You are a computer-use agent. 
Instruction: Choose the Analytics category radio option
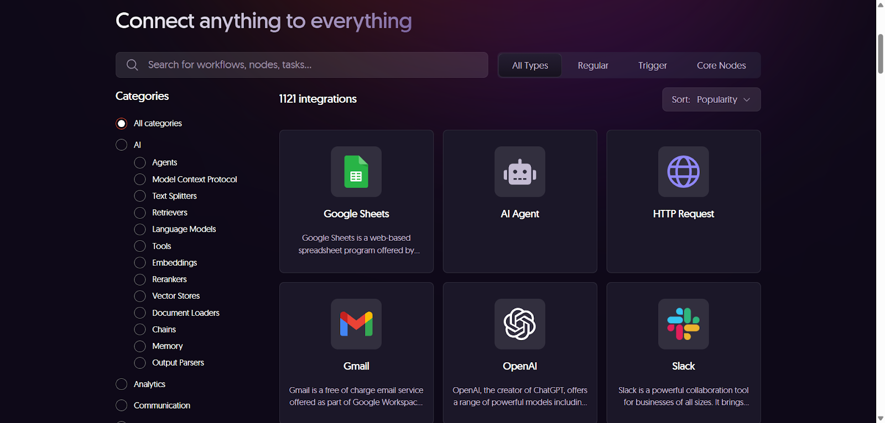pyautogui.click(x=122, y=384)
